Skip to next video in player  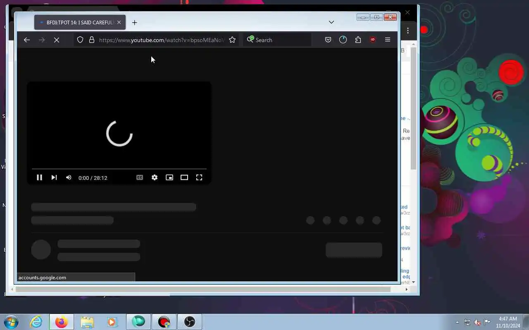[54, 177]
